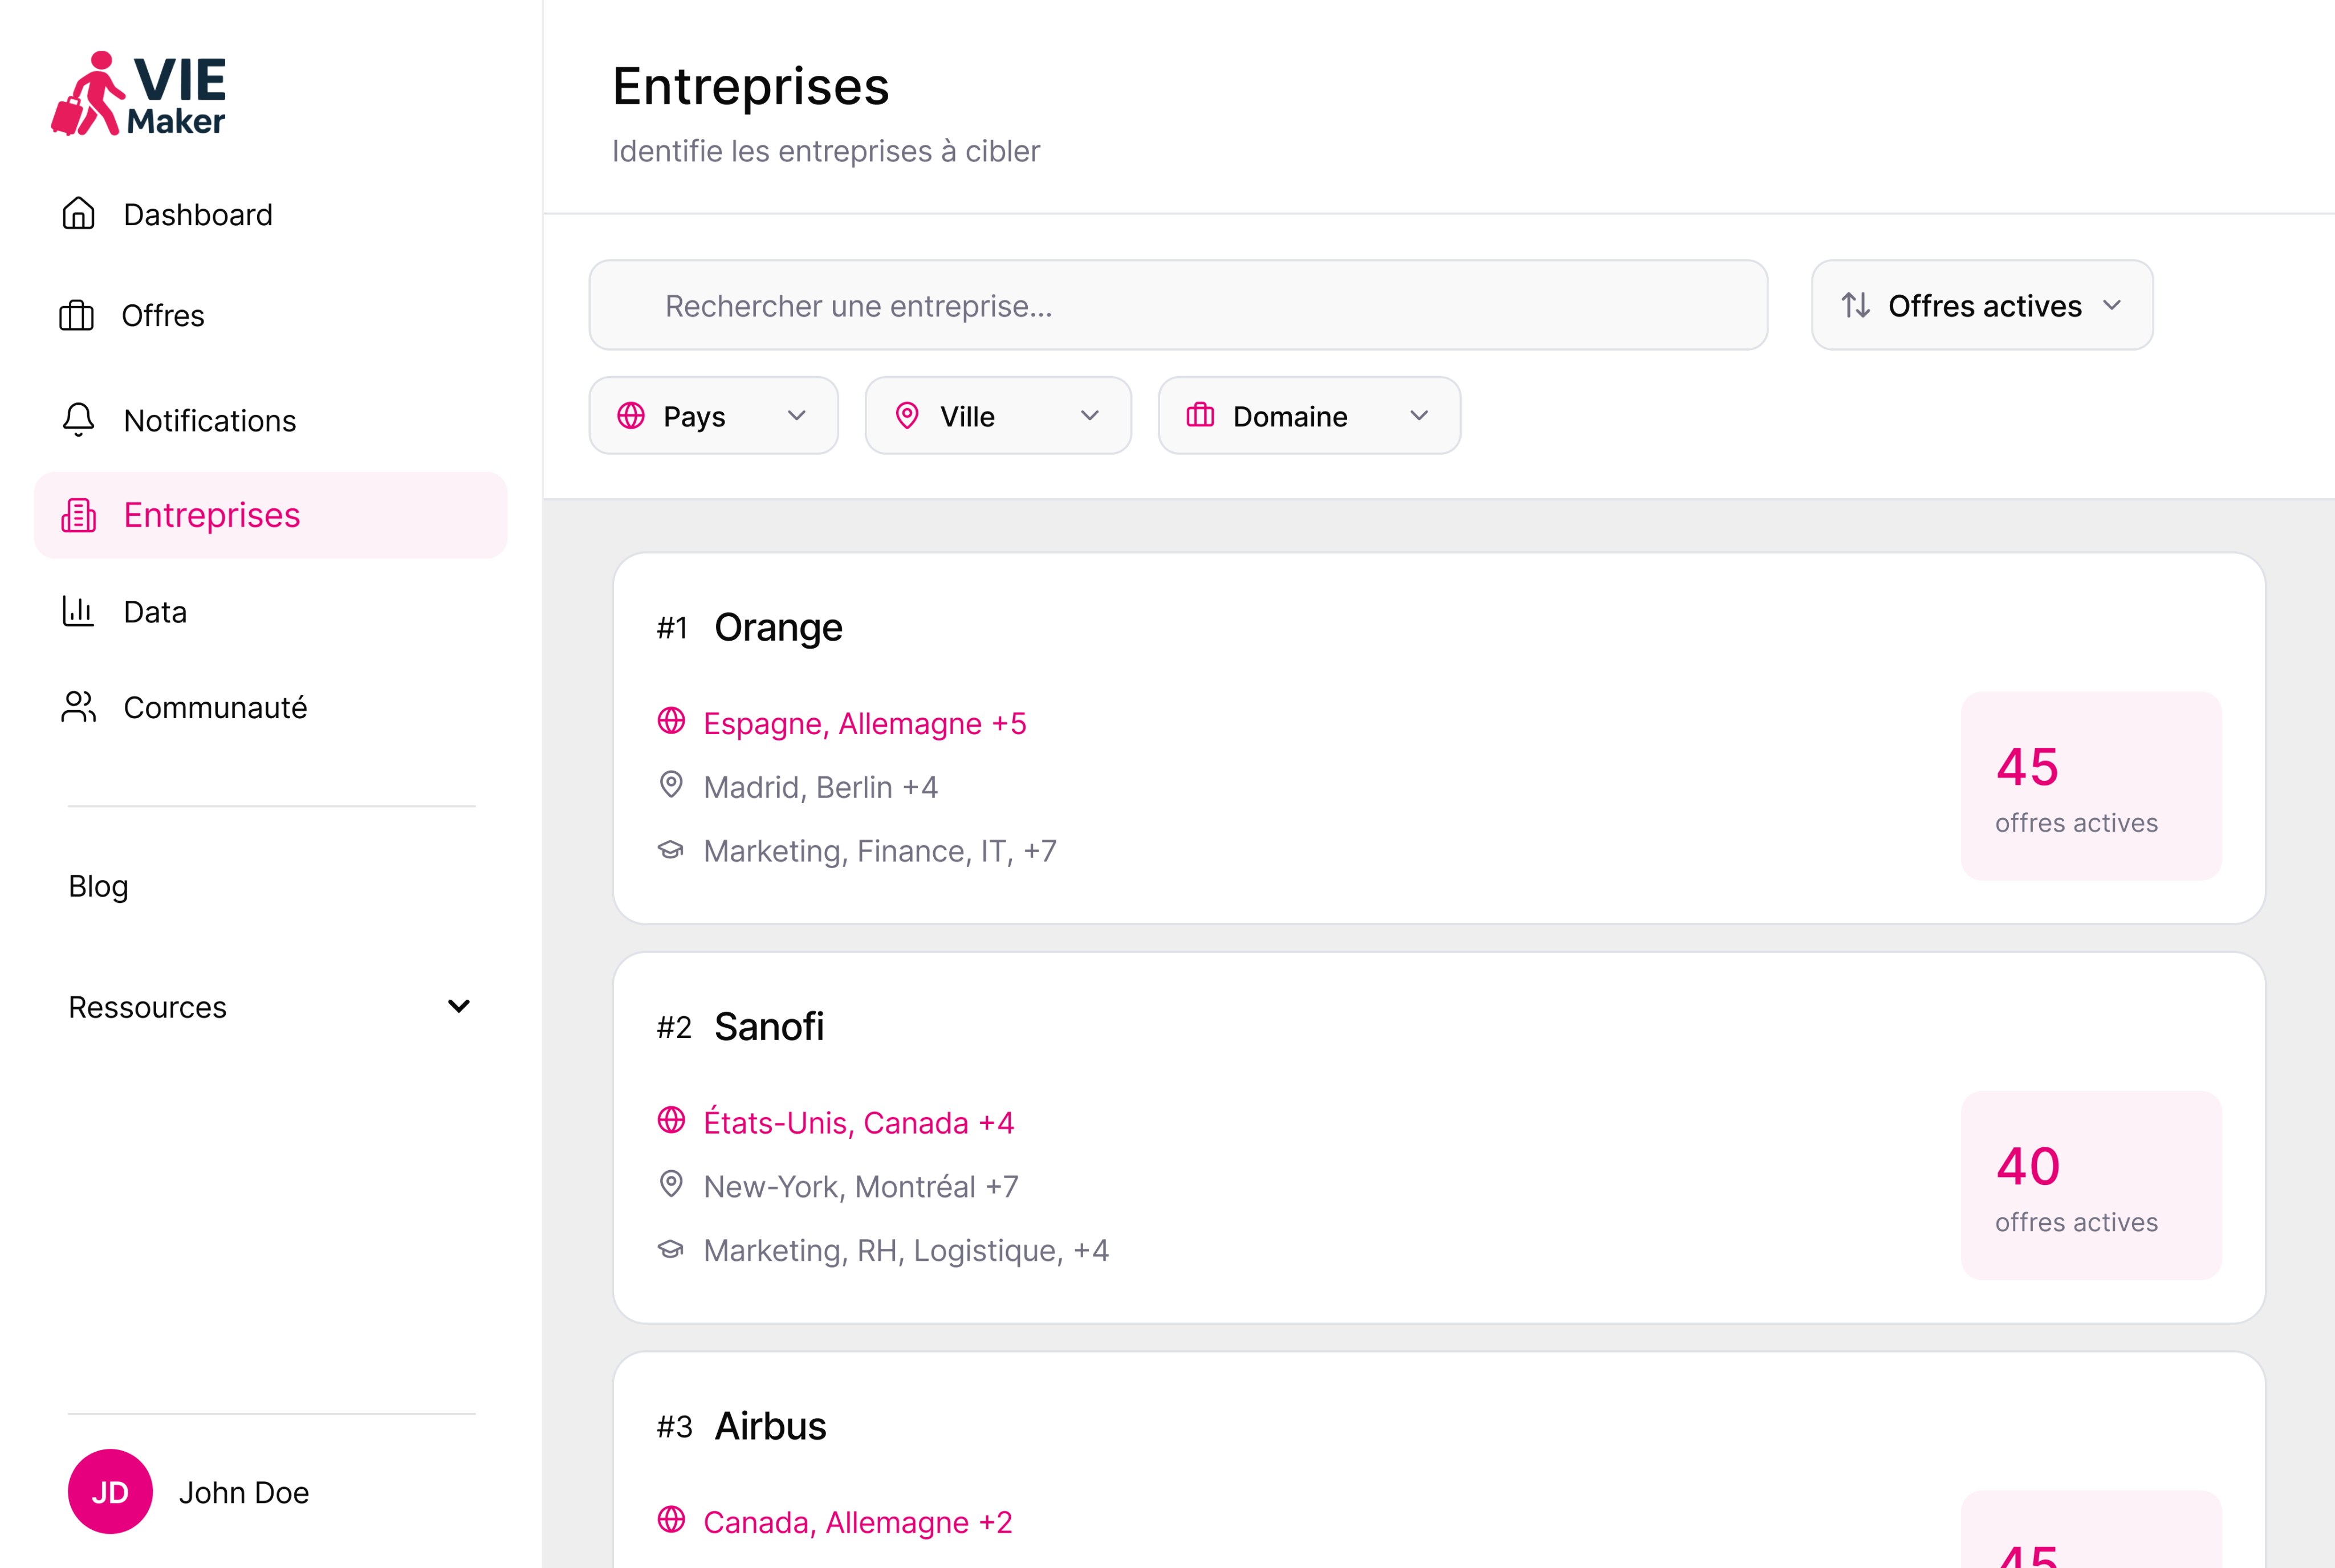2335x1568 pixels.
Task: Open the Dashboard menu item
Action: pos(271,214)
